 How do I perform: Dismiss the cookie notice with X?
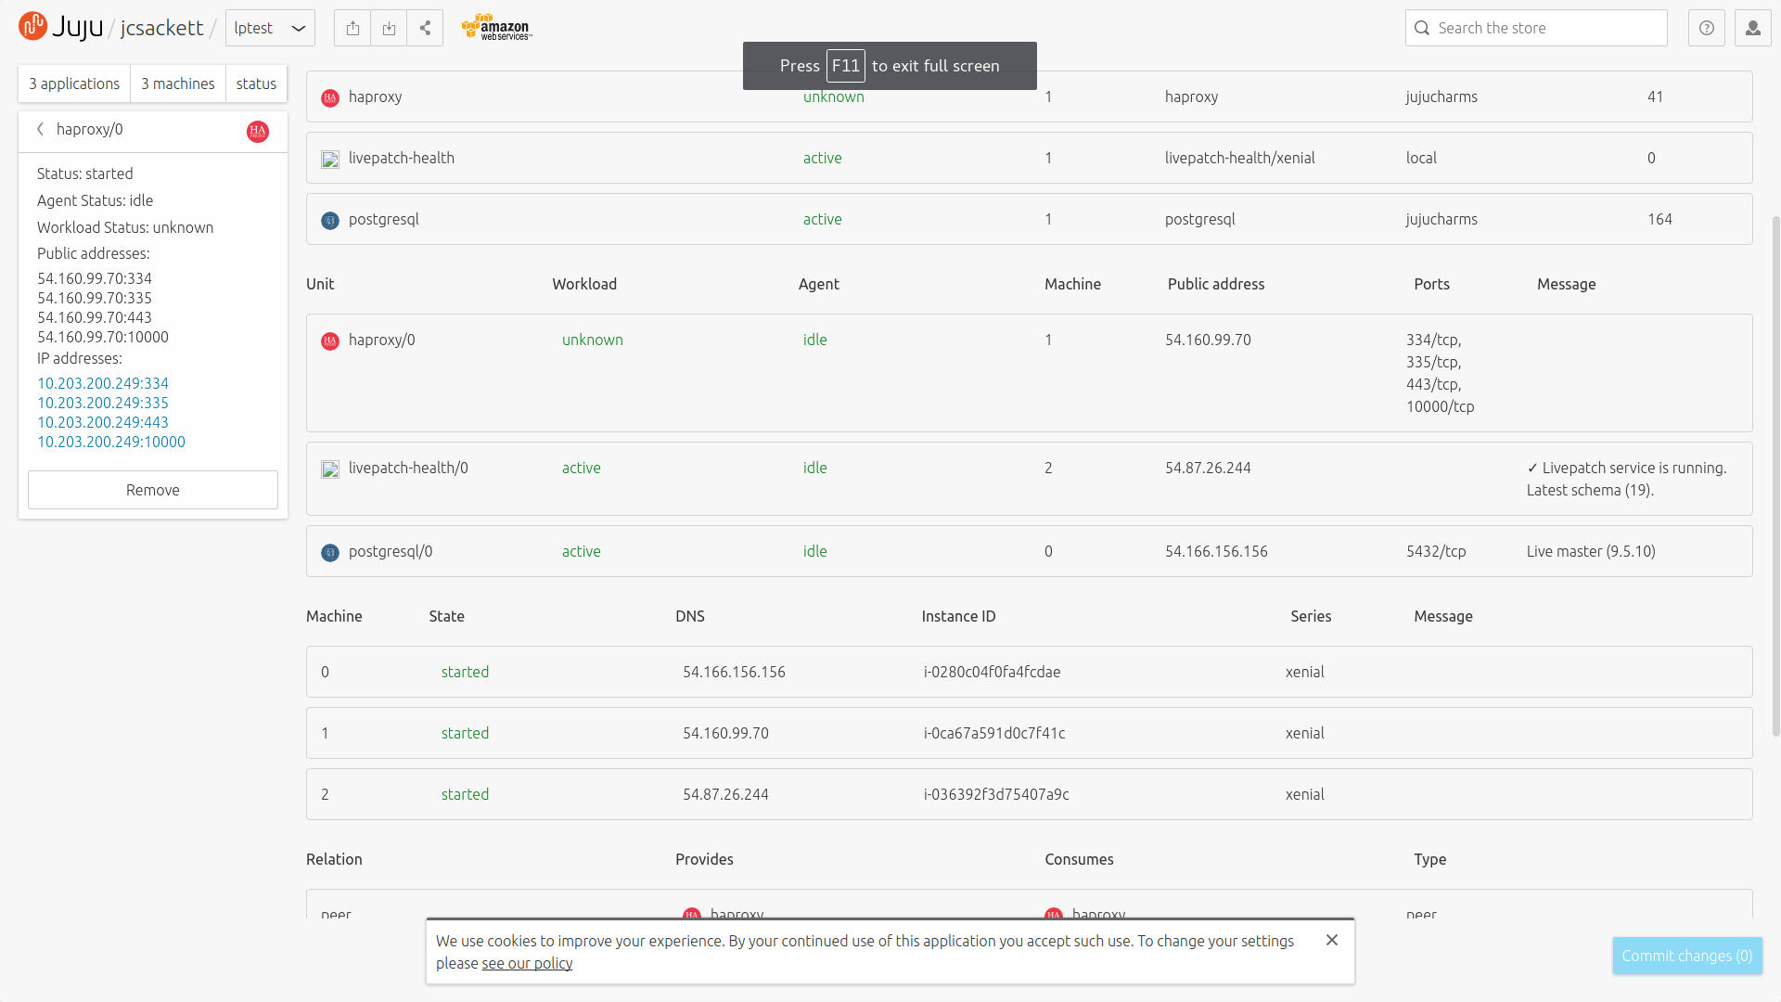(x=1332, y=940)
